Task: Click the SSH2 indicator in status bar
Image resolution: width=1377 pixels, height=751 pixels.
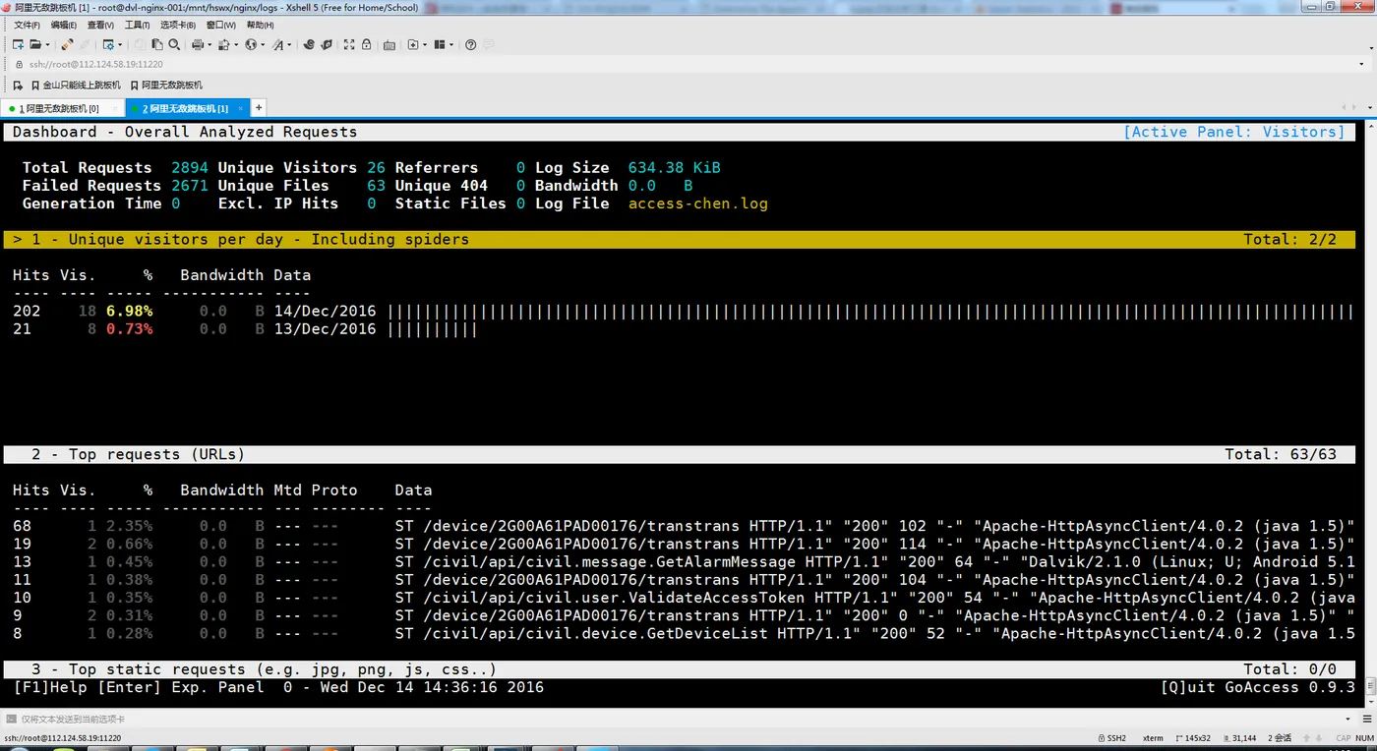Action: (x=1111, y=737)
